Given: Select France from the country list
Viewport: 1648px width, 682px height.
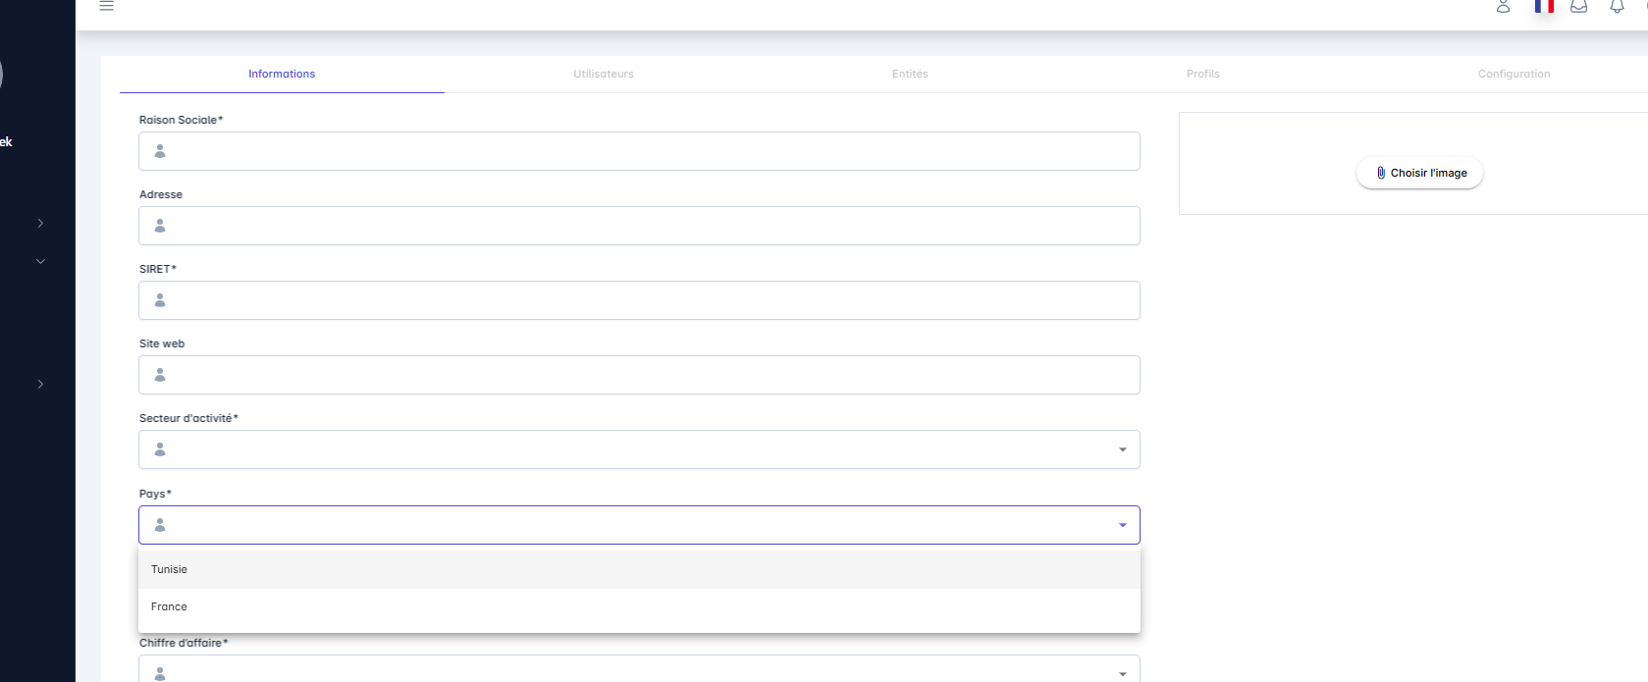Looking at the screenshot, I should 169,606.
